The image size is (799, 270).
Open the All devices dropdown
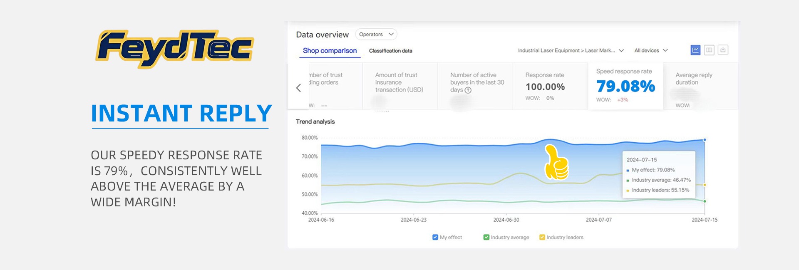tap(651, 50)
